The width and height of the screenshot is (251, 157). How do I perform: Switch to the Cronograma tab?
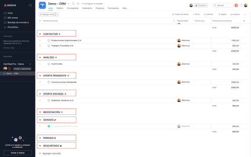coord(73,8)
